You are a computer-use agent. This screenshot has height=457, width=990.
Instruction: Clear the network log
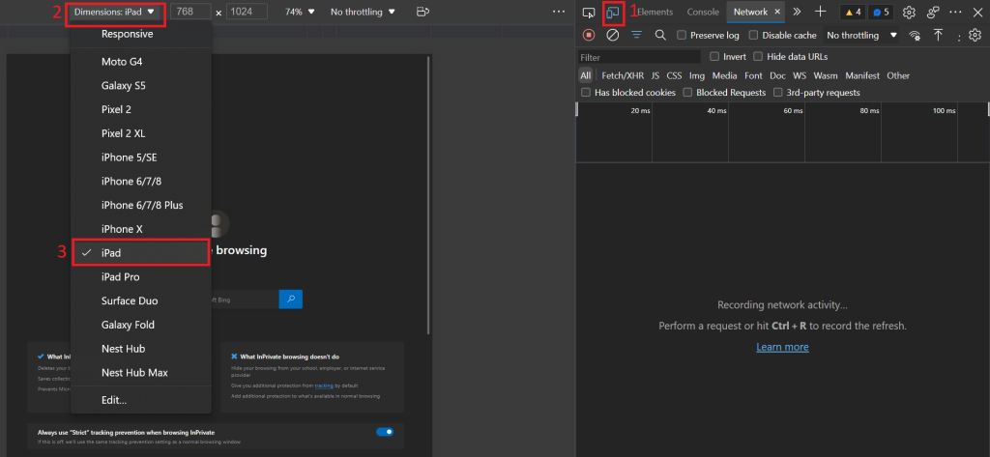[x=612, y=36]
